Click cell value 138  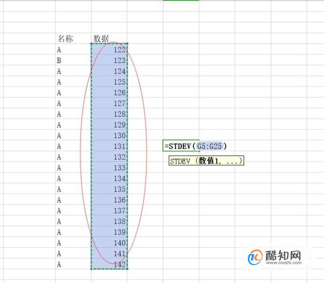click(109, 221)
